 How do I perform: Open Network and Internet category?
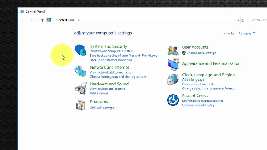[x=109, y=67]
